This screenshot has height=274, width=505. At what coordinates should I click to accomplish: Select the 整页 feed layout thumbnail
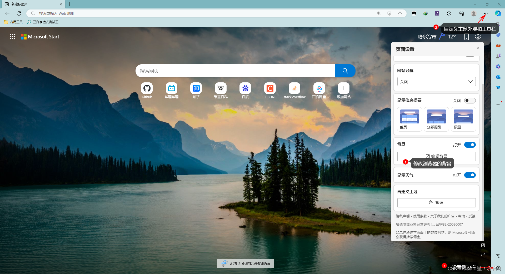[x=409, y=119]
